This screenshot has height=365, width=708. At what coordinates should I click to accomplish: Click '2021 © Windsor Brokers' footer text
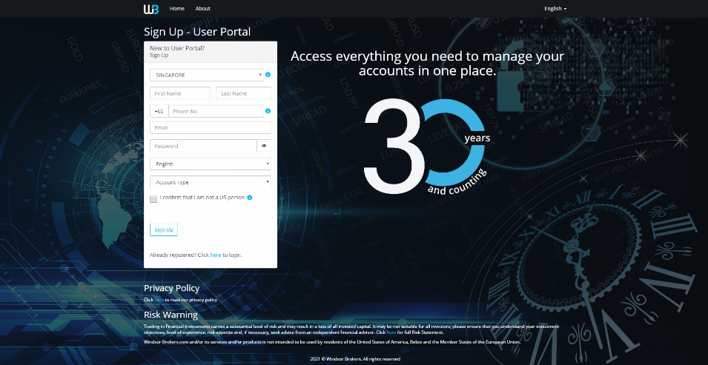click(355, 359)
